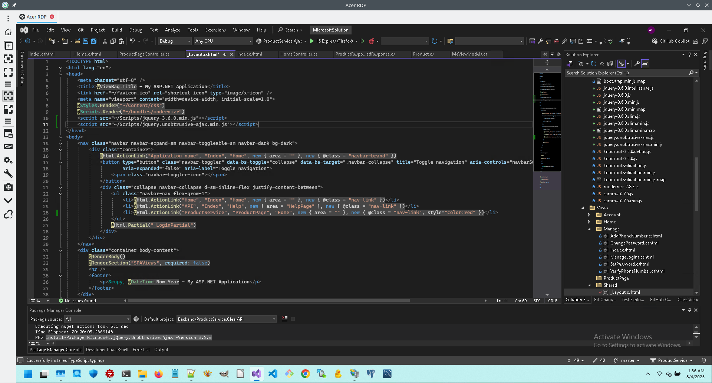Click the ProductService repository button in status bar
Screen dimensions: 712x383
tap(672, 360)
